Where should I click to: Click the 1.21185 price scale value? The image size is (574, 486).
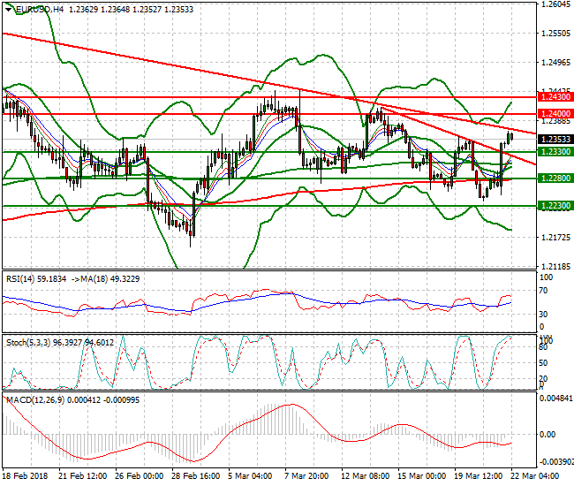556,267
